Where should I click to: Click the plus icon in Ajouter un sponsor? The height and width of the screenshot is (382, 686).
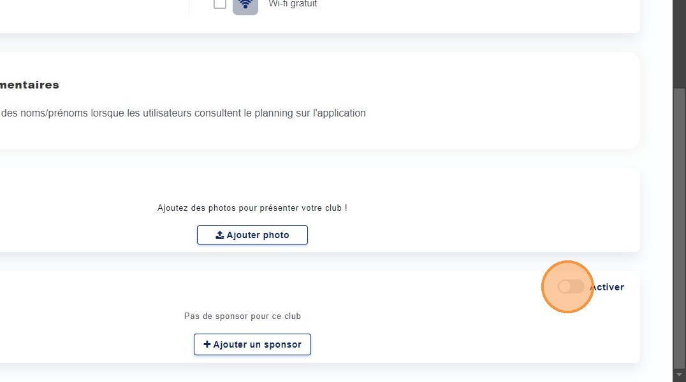207,344
